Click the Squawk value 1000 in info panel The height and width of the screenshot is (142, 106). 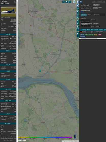pos(14,30)
